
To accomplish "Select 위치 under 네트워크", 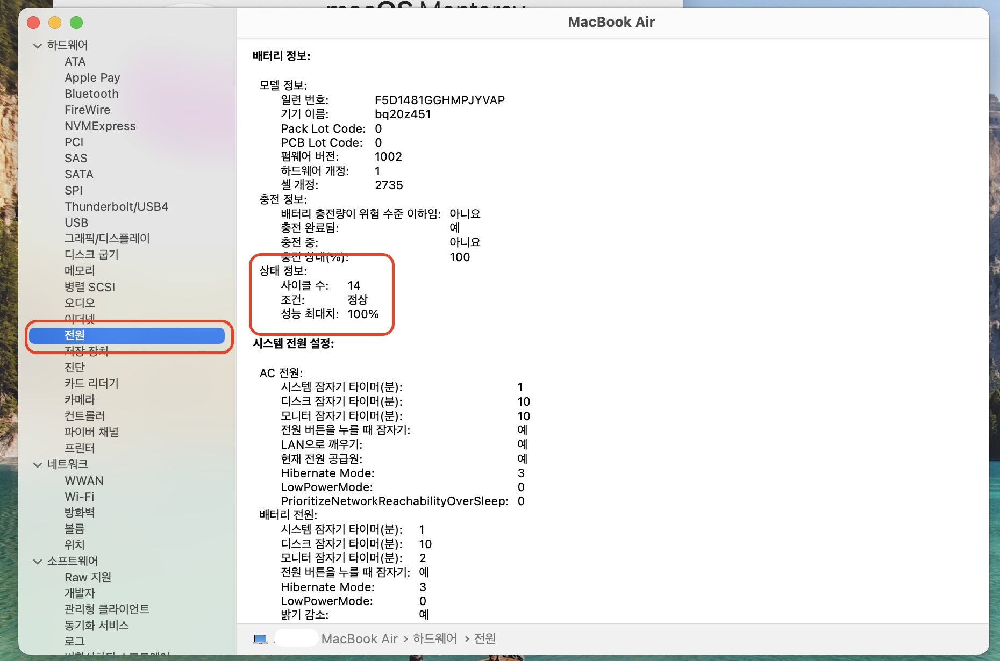I will coord(75,544).
